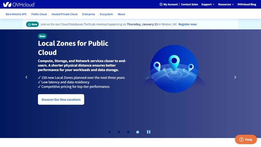Screen dimensions: 261x147
Task: Click the Local Zones globe illustration
Action: pos(174,69)
